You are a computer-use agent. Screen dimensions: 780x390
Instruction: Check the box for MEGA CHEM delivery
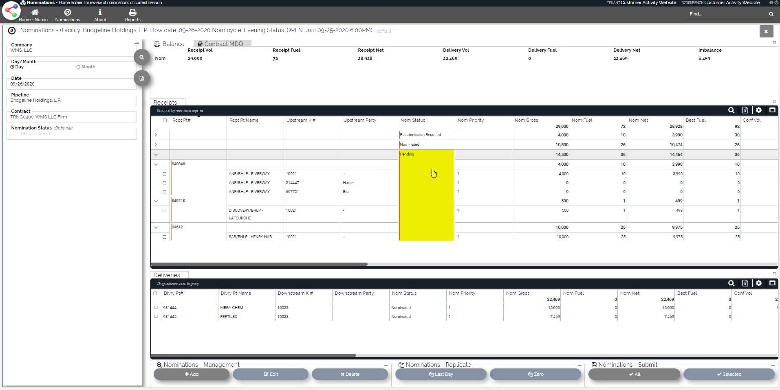point(156,308)
